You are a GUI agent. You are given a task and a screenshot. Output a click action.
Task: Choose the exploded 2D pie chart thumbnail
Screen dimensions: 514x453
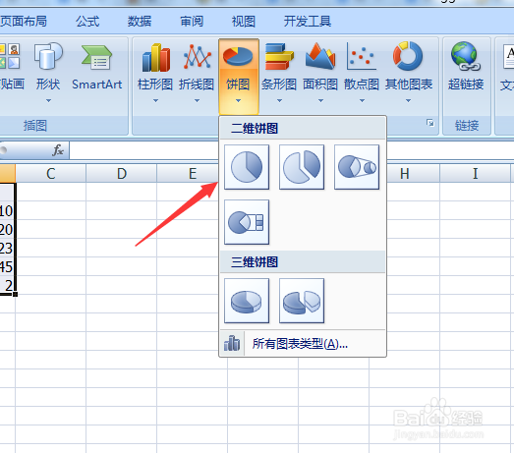point(302,167)
